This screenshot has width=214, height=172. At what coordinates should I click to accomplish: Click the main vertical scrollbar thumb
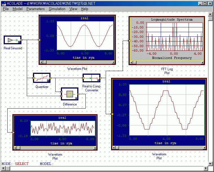[210, 19]
